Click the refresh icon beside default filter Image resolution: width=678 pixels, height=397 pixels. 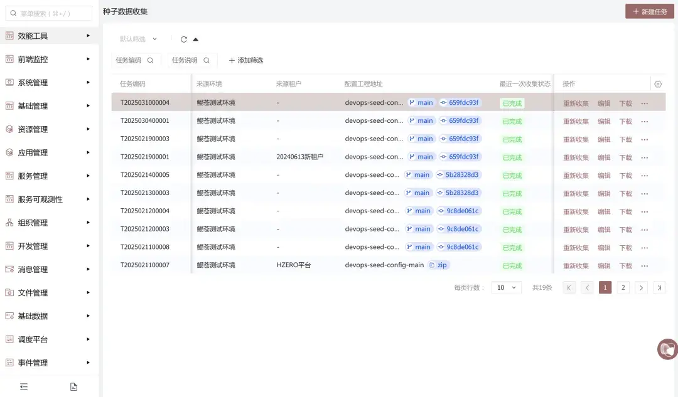coord(183,40)
